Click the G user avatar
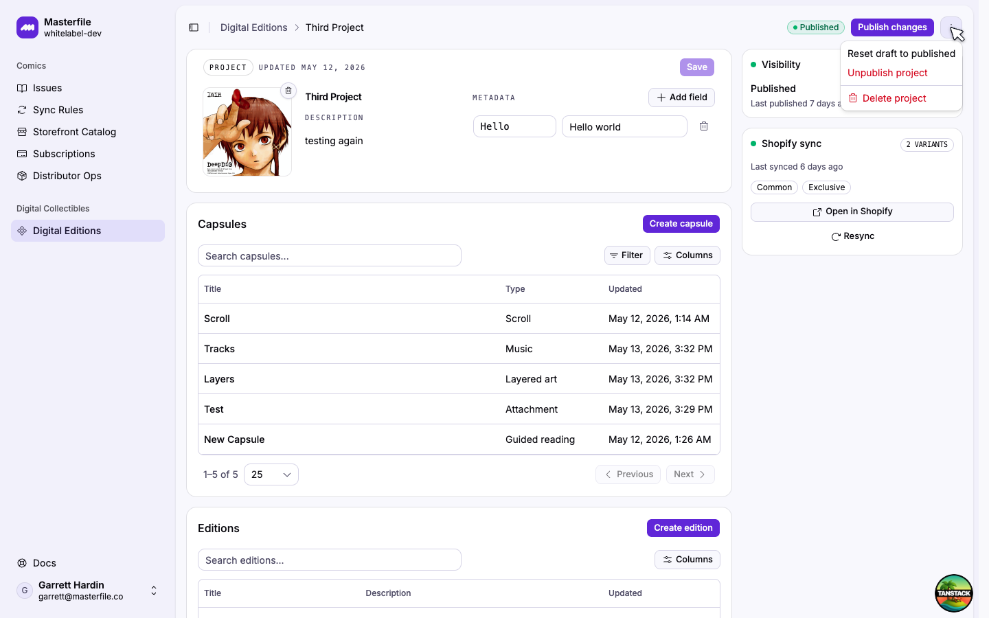989x618 pixels. (x=25, y=591)
